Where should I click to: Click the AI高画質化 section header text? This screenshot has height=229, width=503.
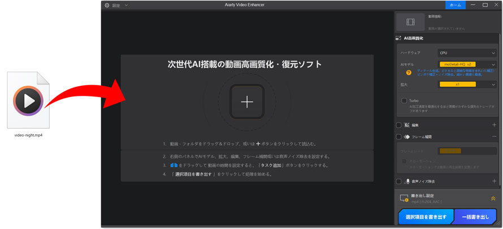414,38
